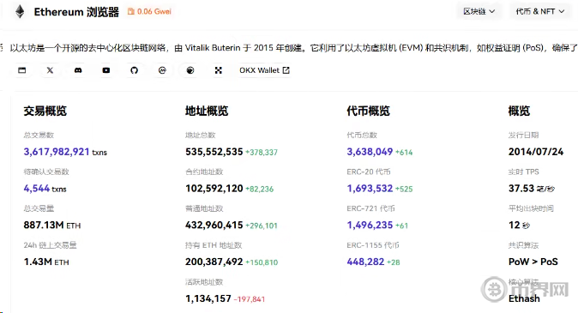578x313 pixels.
Task: Open the OKX Wallet link
Action: tap(264, 70)
